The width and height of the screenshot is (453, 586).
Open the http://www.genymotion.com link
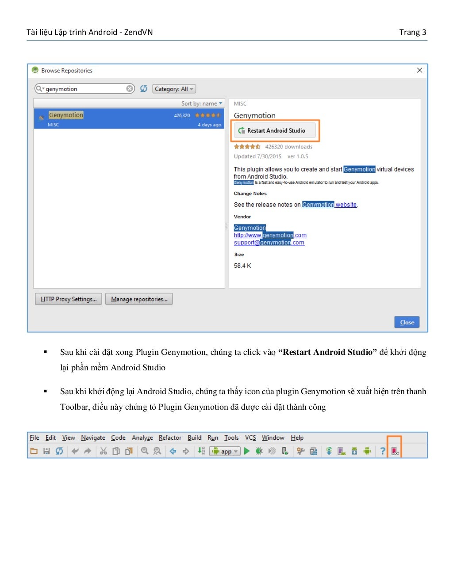click(x=270, y=235)
